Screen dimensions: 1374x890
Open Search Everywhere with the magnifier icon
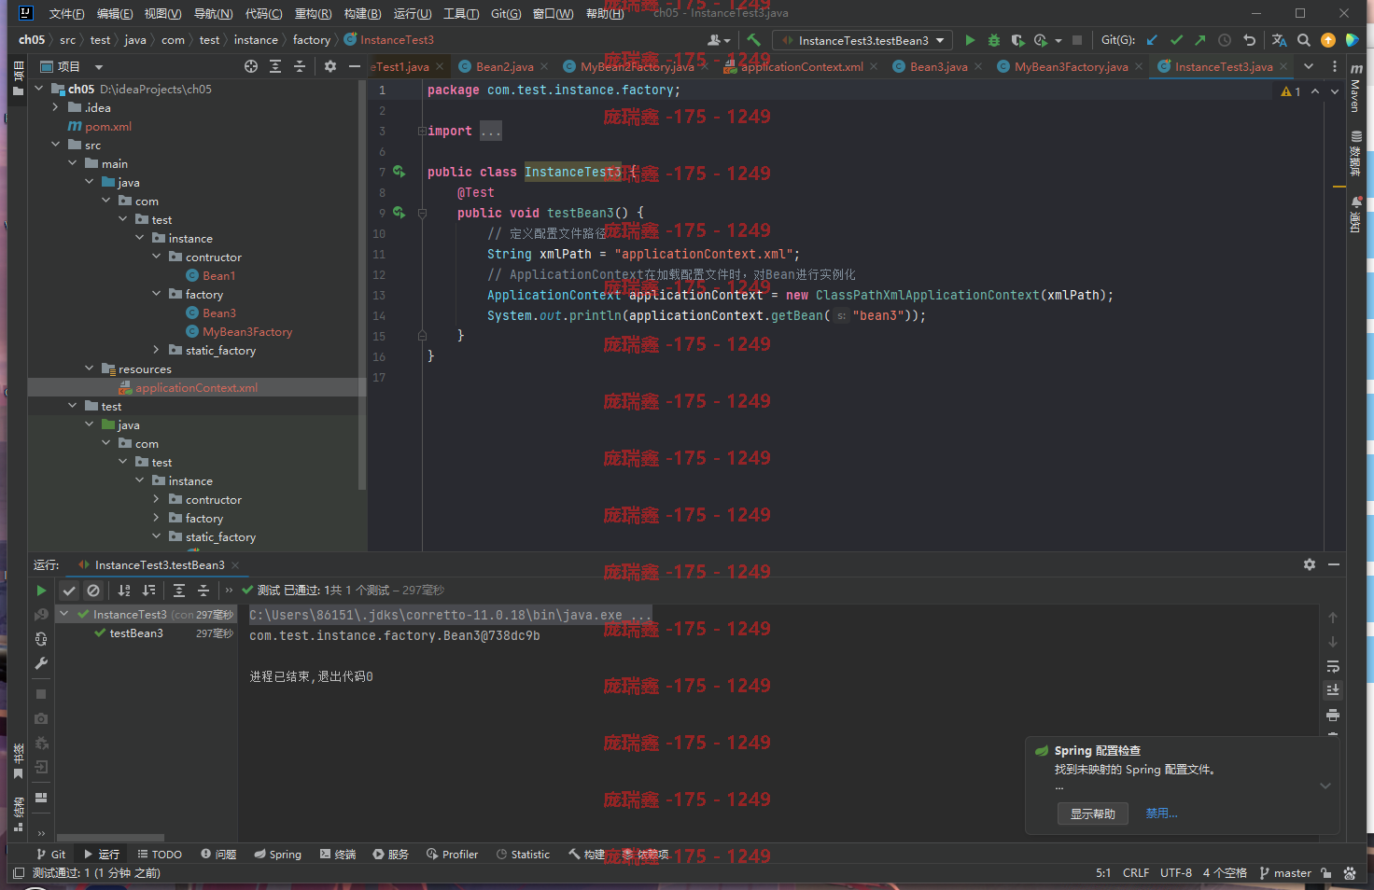point(1303,40)
